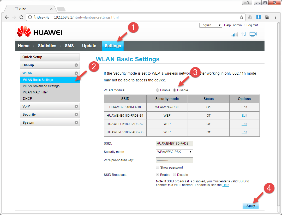This screenshot has height=215, width=282.
Task: Click the HUAWEI-E5180-FAD8-S2 SSID table cell
Action: pyautogui.click(x=125, y=124)
